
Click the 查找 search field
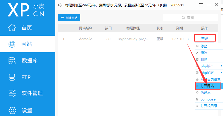coord(188,18)
